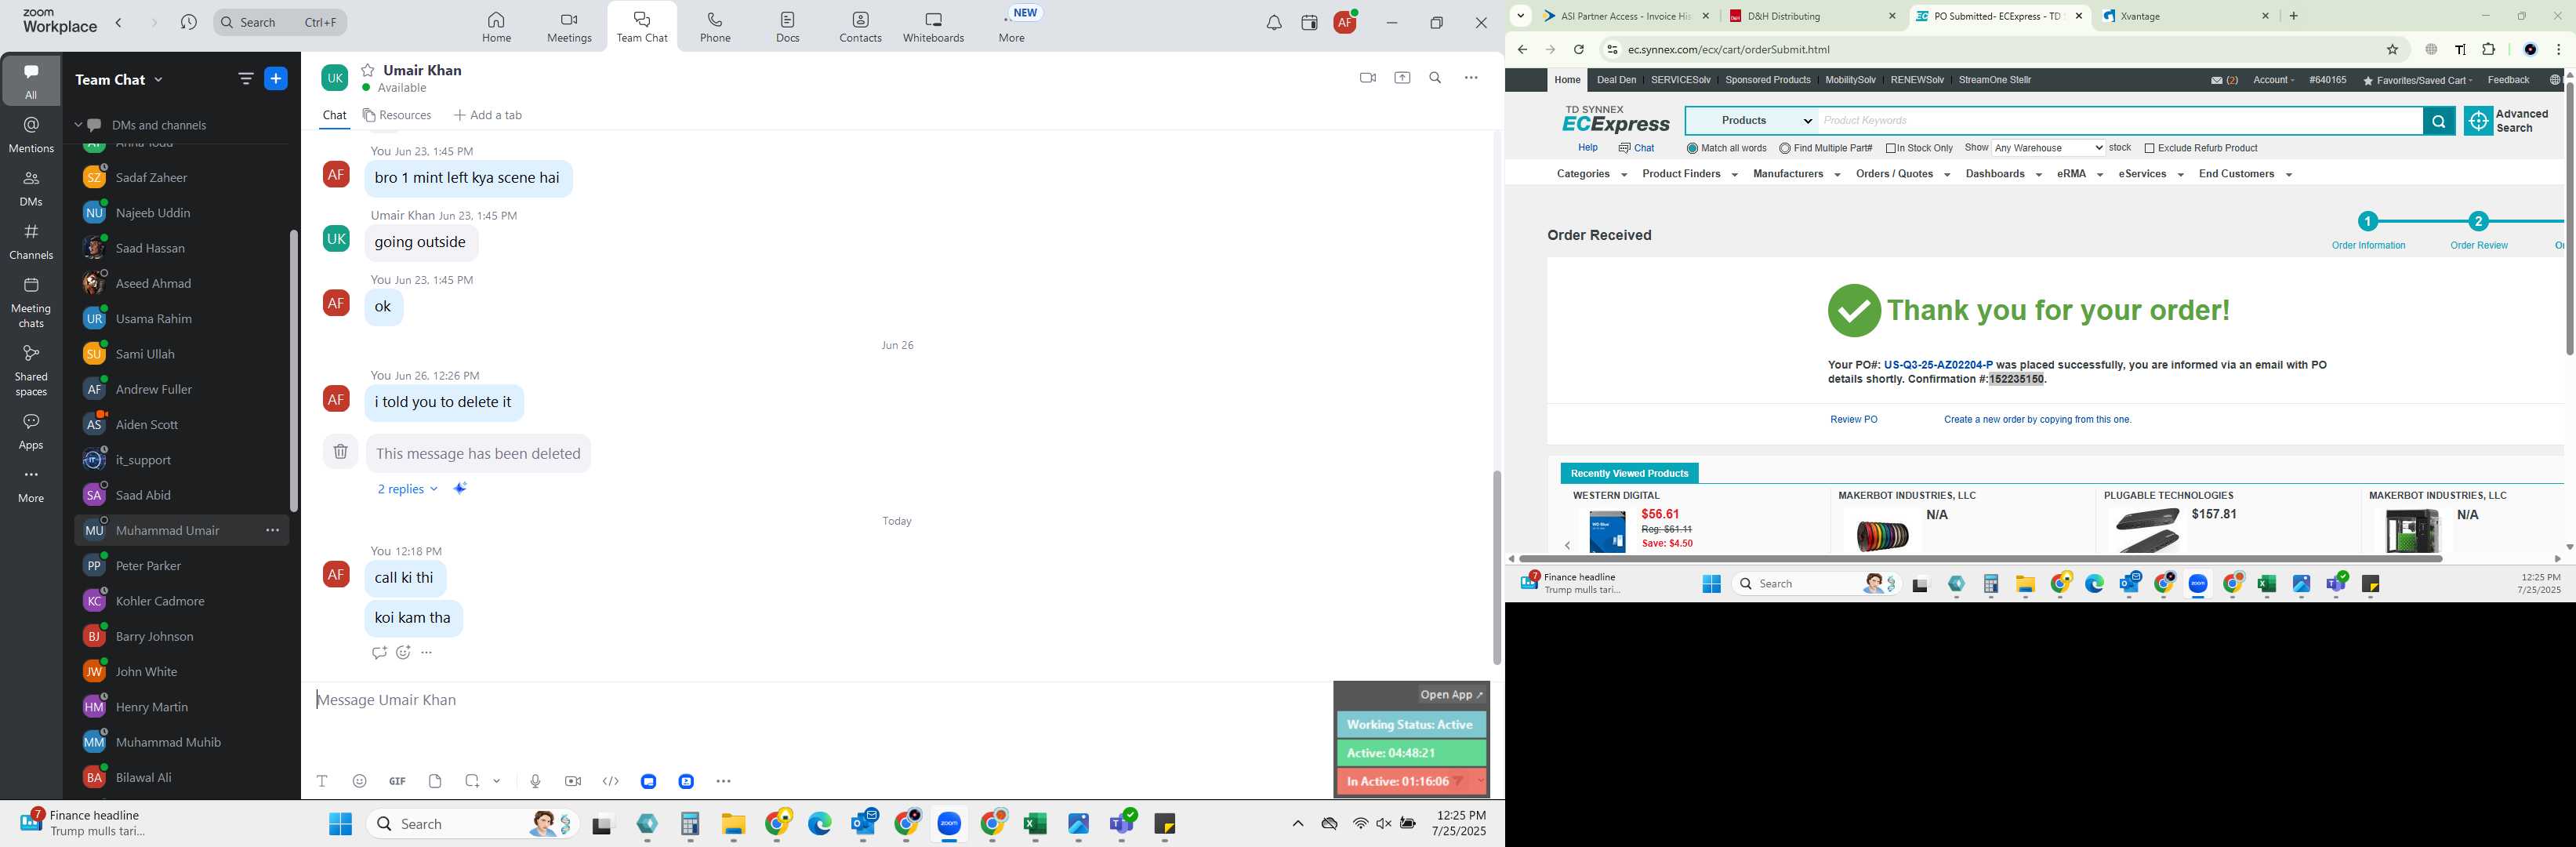Open text formatting tool in message composer
This screenshot has height=847, width=2576.
pyautogui.click(x=322, y=781)
